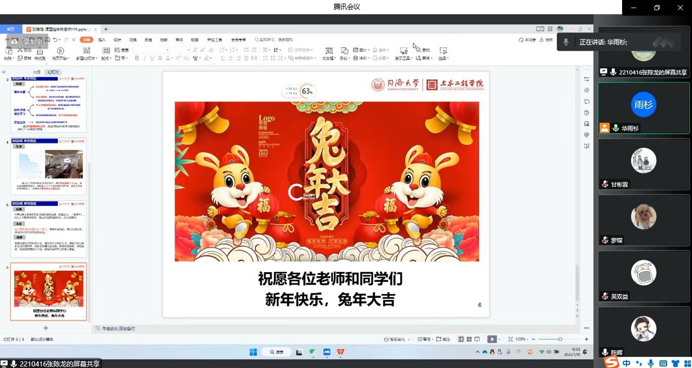
Task: Toggle Superscript formatting
Action: pyautogui.click(x=178, y=58)
